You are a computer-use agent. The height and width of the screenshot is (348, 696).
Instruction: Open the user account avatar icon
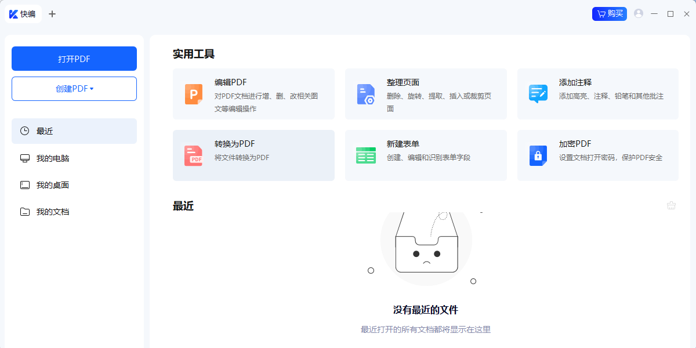pos(638,13)
